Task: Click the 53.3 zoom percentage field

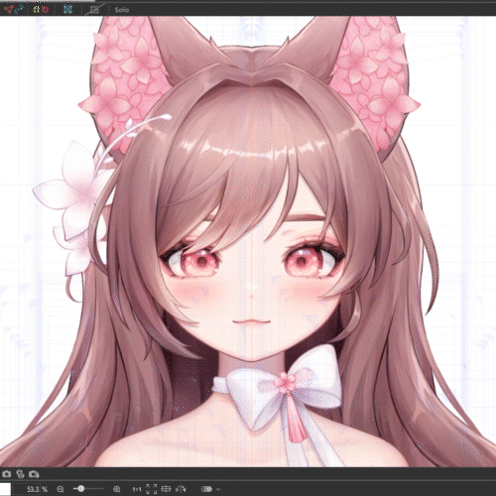Action: click(x=27, y=489)
